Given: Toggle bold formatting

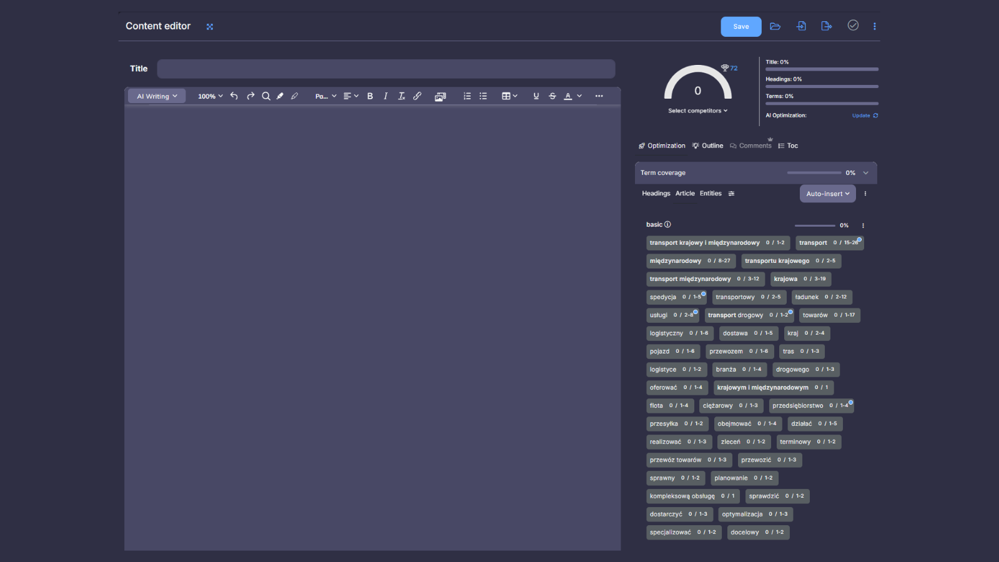Looking at the screenshot, I should (370, 96).
